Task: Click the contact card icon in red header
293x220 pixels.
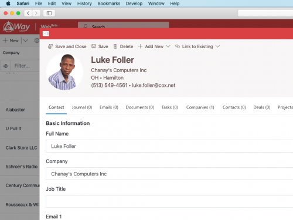Action: tap(46, 33)
